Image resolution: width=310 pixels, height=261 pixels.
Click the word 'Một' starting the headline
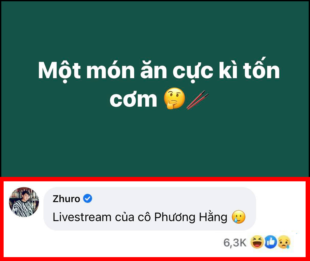click(x=60, y=70)
